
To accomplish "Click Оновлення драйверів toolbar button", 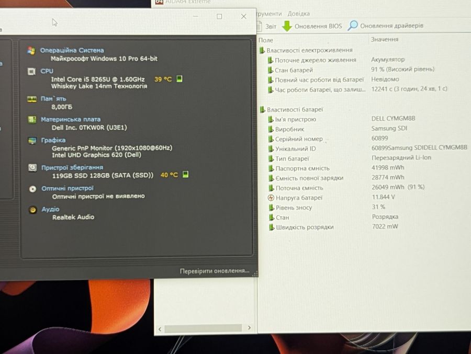I will coord(385,26).
